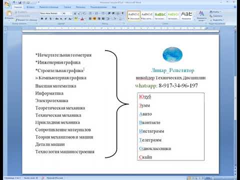Click the Numbering list button
The image size is (240, 180).
tap(96, 13)
